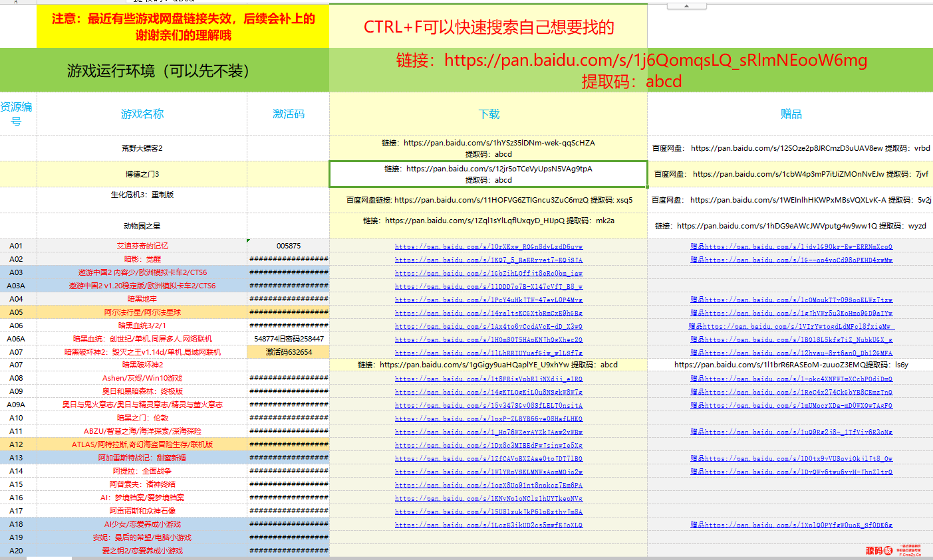Open the download link for 暗黑地牢
The height and width of the screenshot is (560, 933).
click(x=489, y=300)
